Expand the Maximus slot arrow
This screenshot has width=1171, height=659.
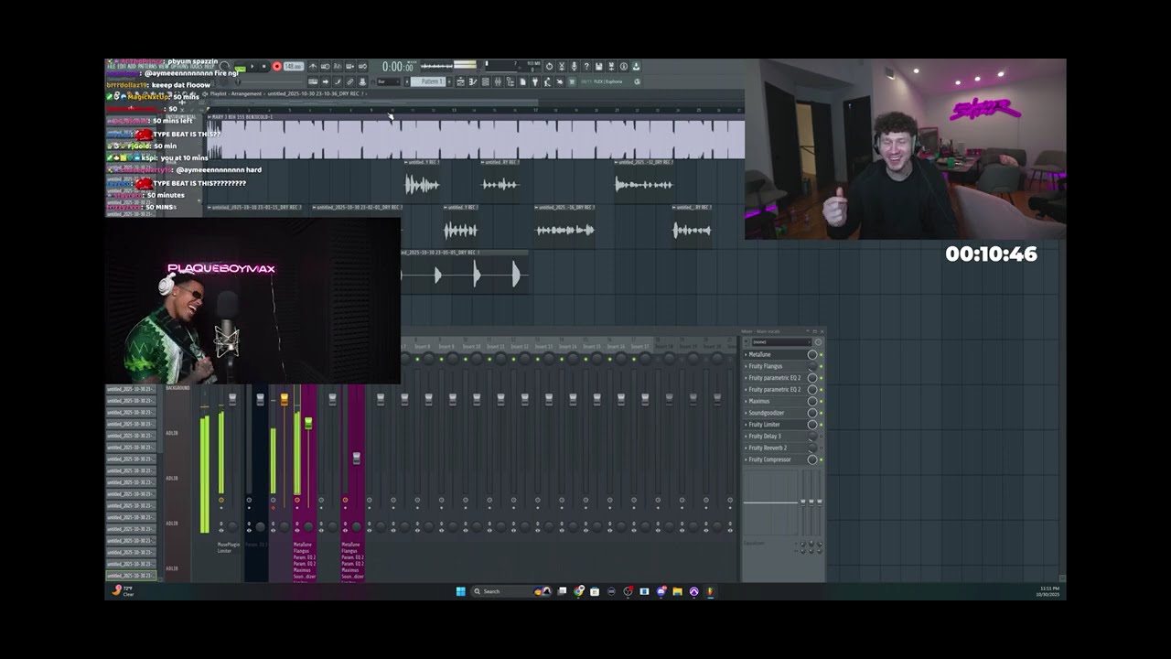point(746,401)
